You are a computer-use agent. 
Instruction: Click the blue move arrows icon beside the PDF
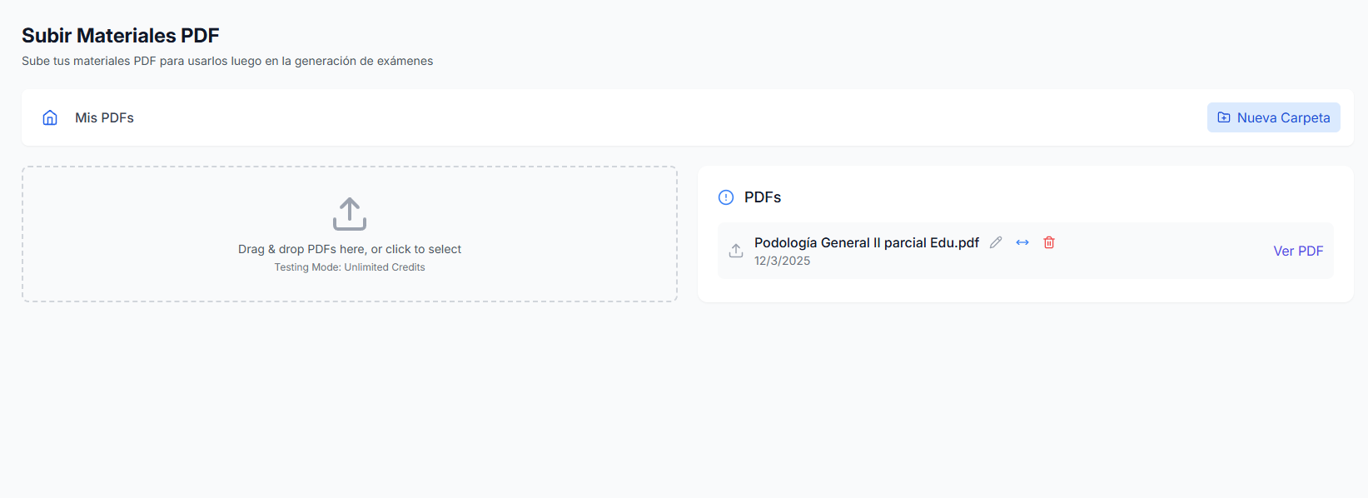point(1022,242)
